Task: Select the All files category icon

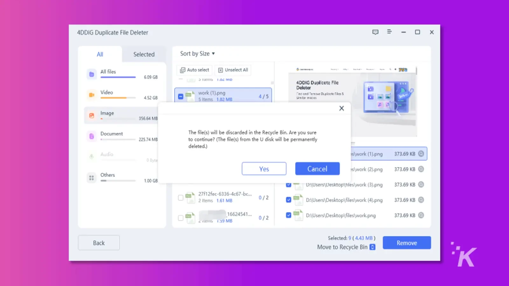Action: point(92,74)
